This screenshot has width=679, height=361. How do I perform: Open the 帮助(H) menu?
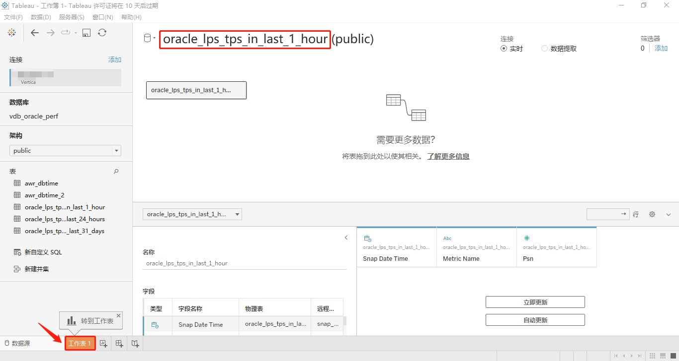click(131, 17)
